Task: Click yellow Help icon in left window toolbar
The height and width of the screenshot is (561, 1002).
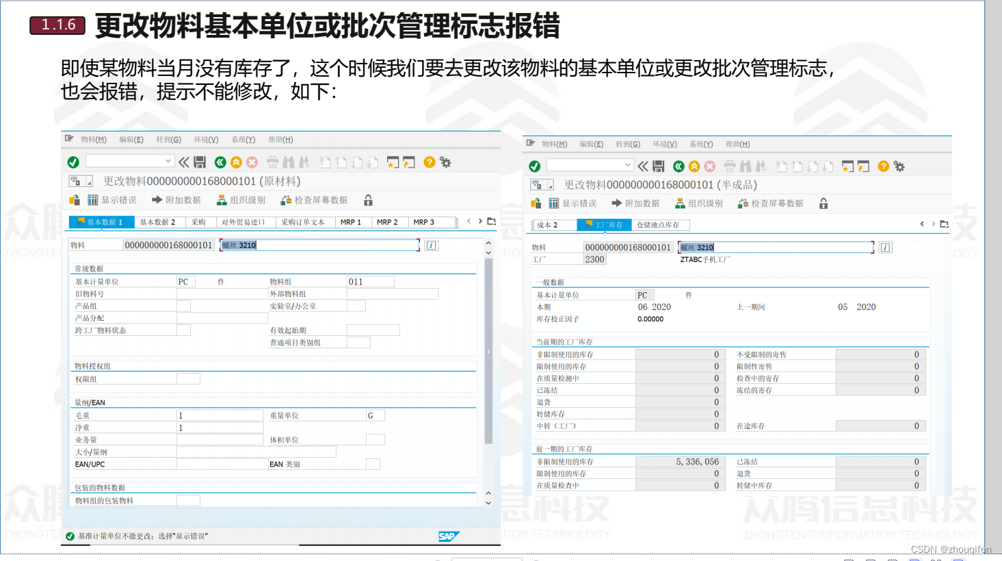Action: (x=430, y=162)
